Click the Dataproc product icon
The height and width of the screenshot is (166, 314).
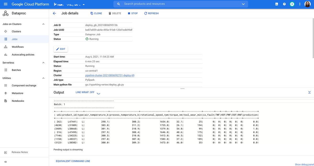tap(5, 13)
